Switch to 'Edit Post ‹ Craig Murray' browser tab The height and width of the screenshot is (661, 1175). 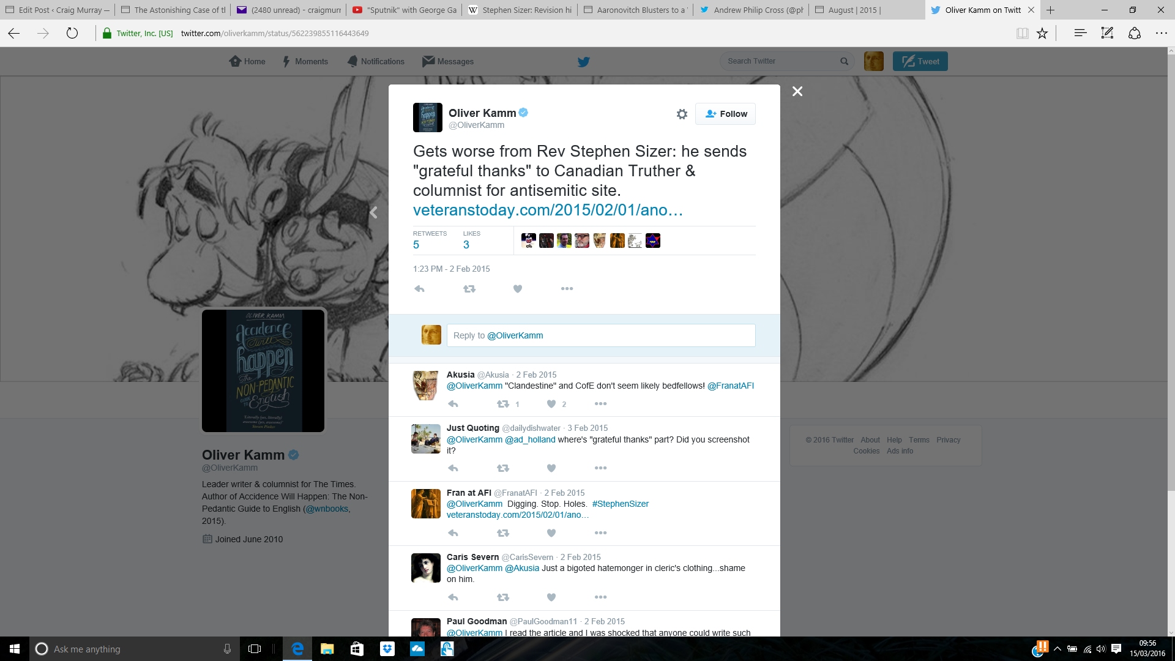[58, 10]
